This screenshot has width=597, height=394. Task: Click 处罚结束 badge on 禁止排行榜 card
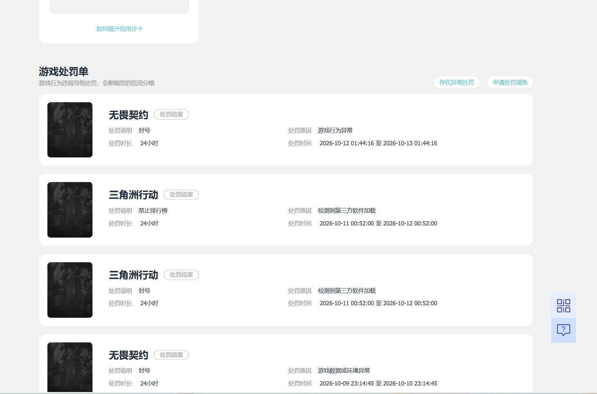click(181, 195)
